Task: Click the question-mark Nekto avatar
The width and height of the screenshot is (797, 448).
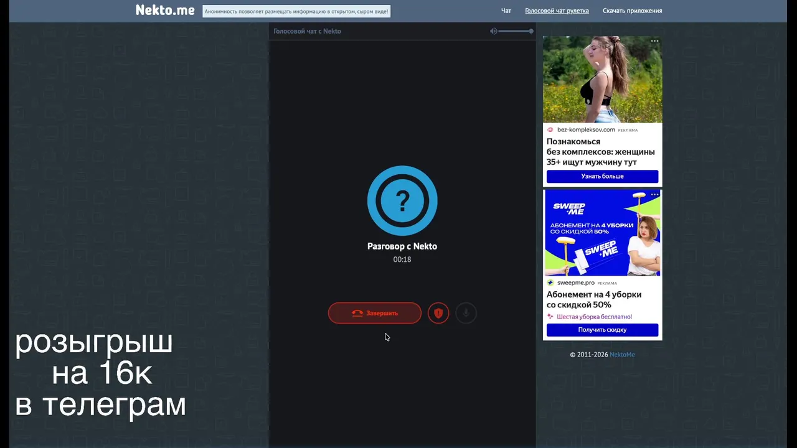Action: click(402, 200)
